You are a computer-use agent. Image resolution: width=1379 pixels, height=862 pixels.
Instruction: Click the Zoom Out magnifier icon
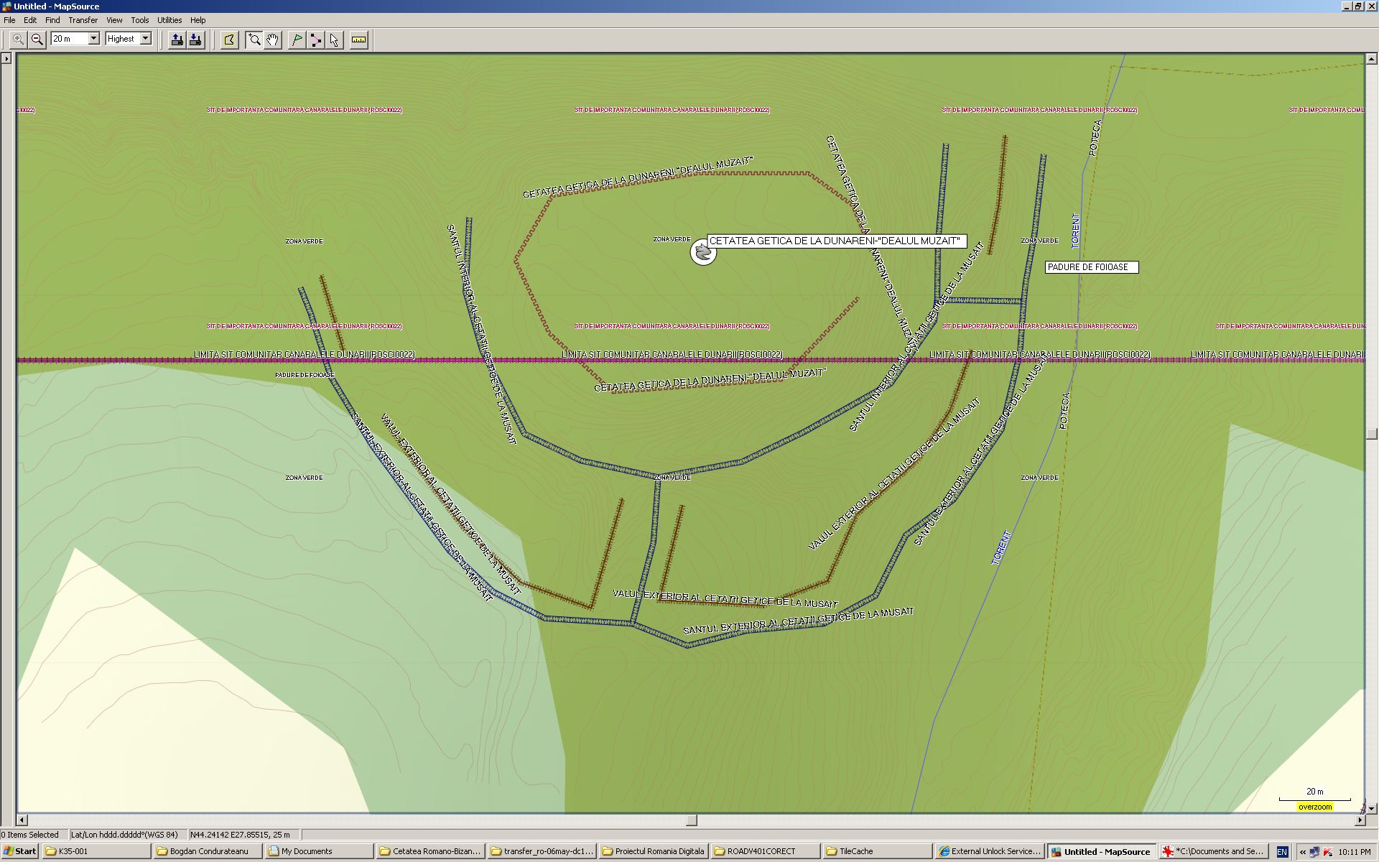(x=37, y=40)
